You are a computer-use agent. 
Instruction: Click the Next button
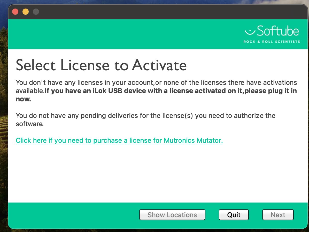click(x=278, y=215)
